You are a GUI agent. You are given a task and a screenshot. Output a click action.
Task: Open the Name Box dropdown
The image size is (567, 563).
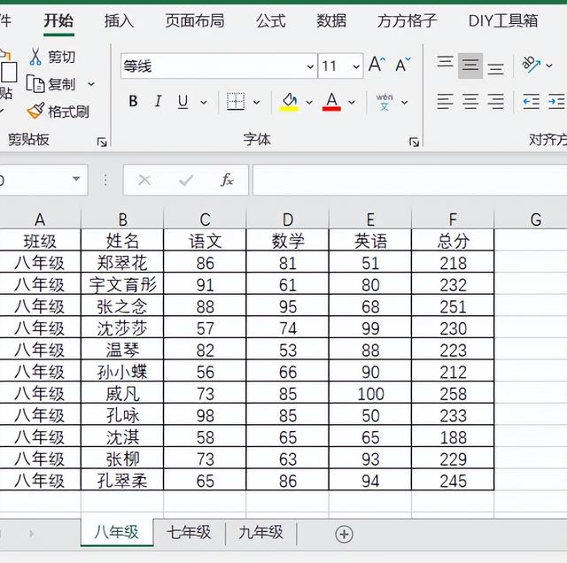pyautogui.click(x=76, y=179)
